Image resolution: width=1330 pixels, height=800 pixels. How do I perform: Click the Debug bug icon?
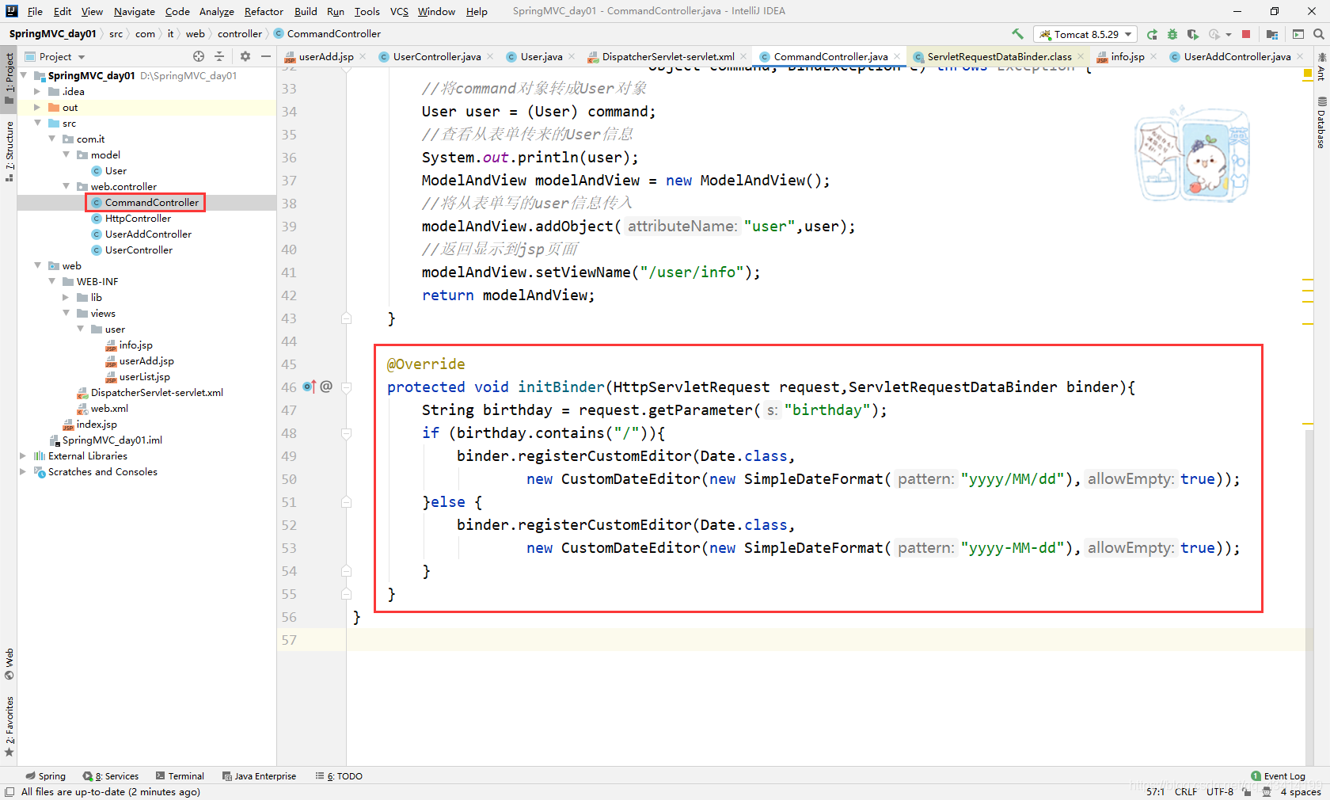(1172, 34)
